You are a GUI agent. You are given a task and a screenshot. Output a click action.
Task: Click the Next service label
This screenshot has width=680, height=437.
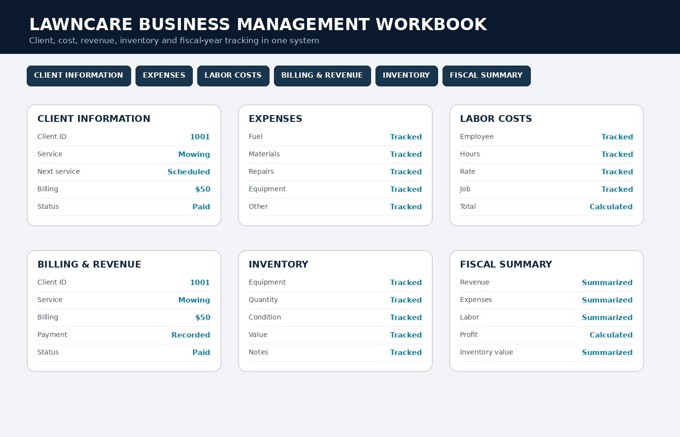(59, 171)
